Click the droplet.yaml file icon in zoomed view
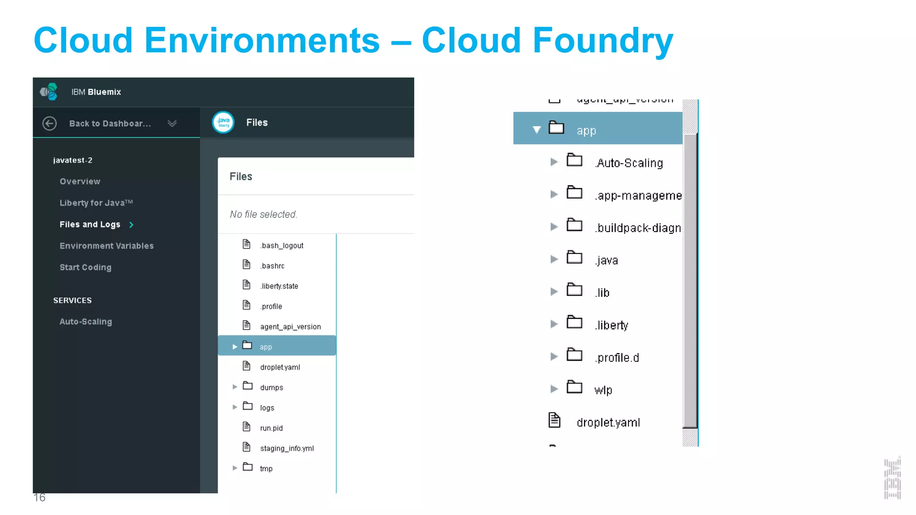This screenshot has height=515, width=916. click(x=555, y=420)
